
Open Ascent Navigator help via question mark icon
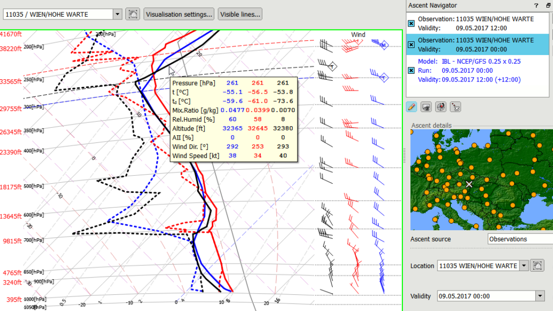tap(536, 5)
